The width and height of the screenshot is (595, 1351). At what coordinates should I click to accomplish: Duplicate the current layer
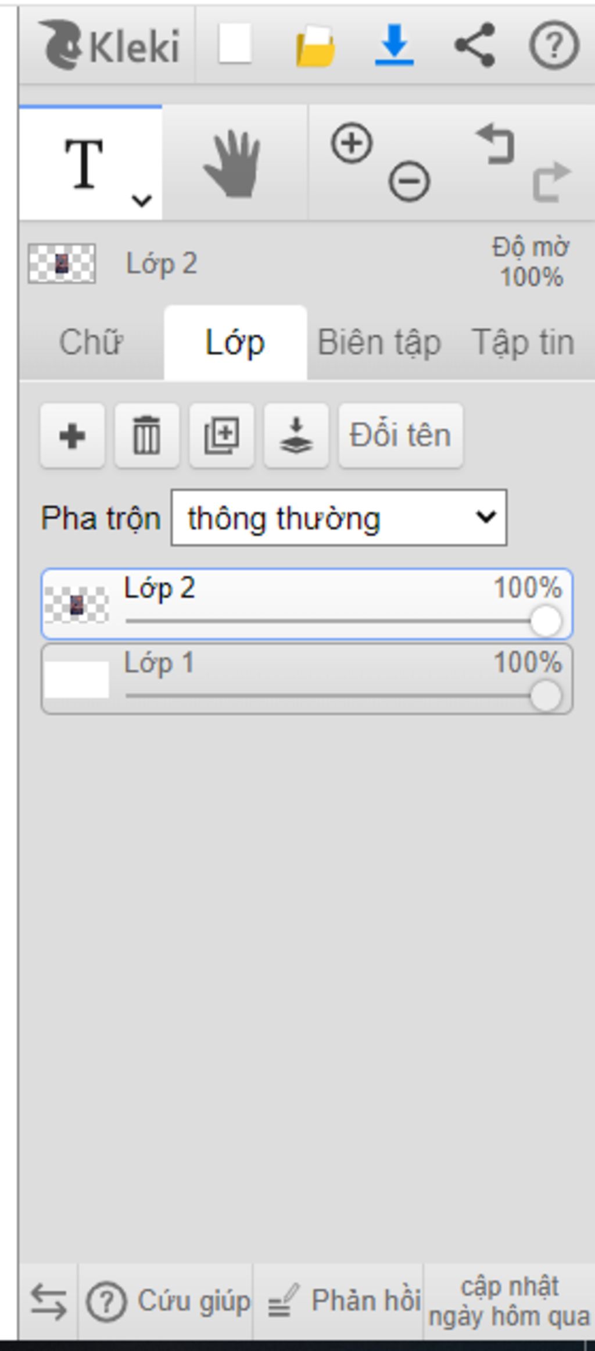coord(221,436)
